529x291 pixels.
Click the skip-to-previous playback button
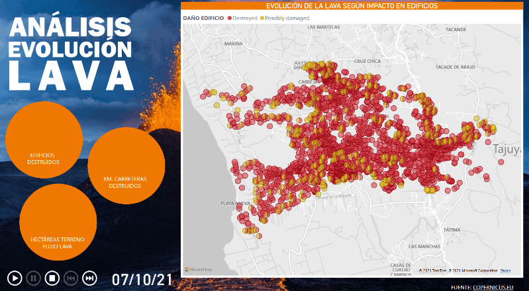(71, 278)
